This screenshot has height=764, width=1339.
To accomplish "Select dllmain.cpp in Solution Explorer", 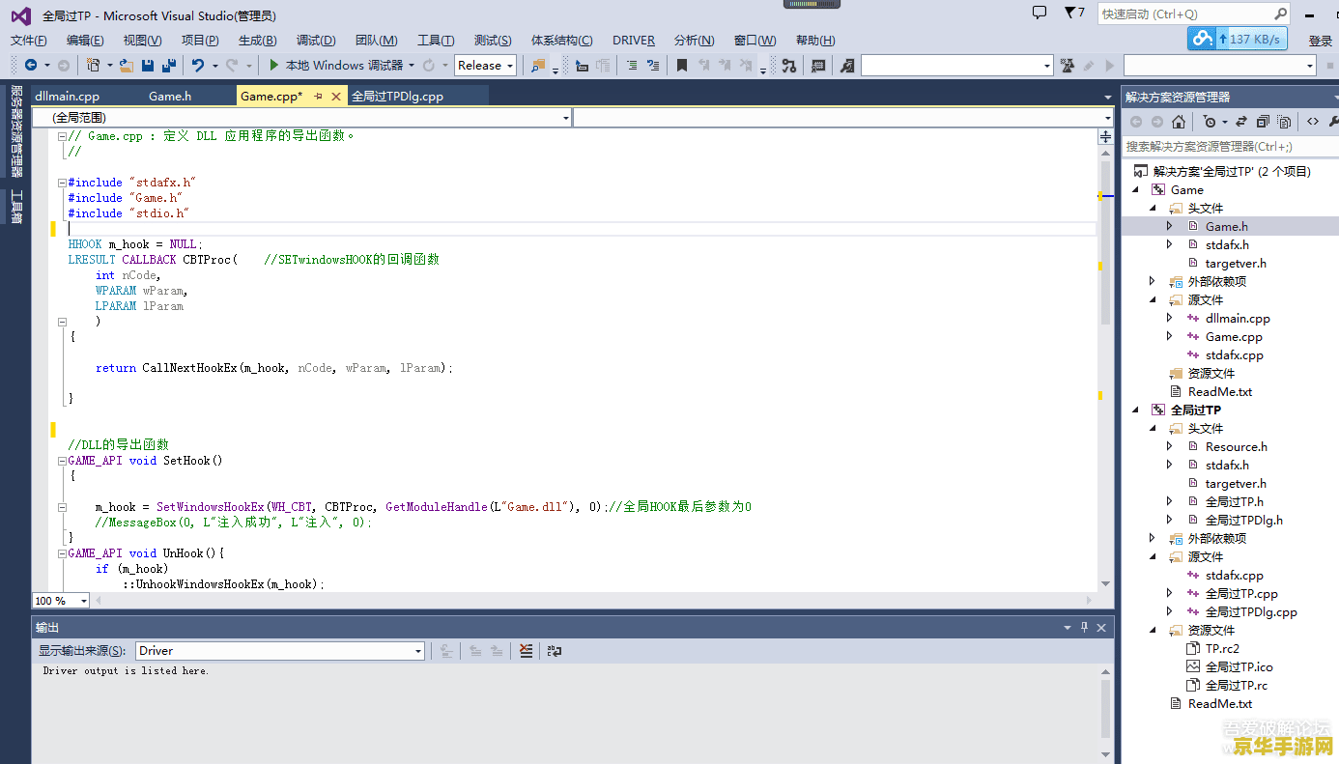I will 1238,319.
